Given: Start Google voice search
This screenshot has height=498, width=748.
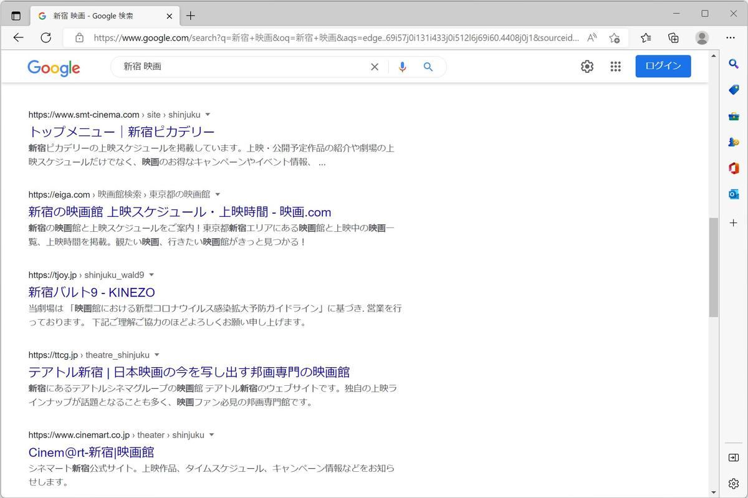Looking at the screenshot, I should [x=403, y=67].
